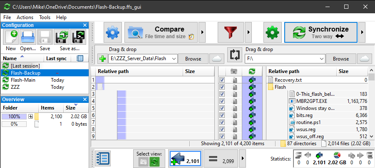
Task: Select Flash-Main configuration
Action: [45, 80]
